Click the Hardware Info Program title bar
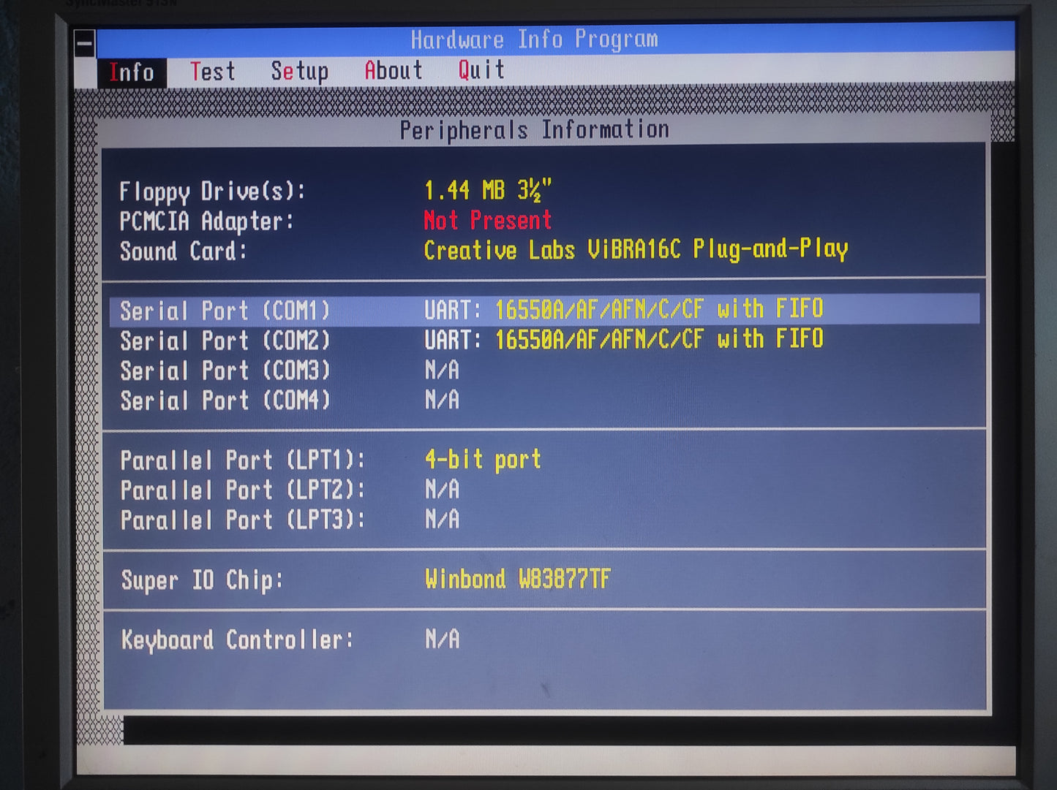This screenshot has height=790, width=1057. coord(534,39)
